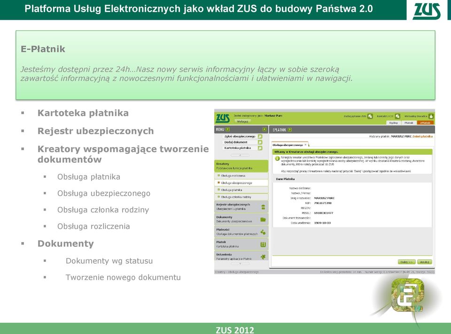Screen dimensions: 451x334
Task: Expand the menu's bottom down-arrow handle
Action: tap(241, 263)
